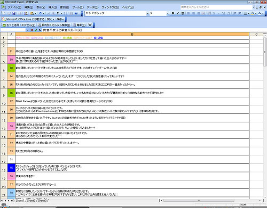Click the vertical scrollbar thumb
The image size is (267, 208).
(265, 52)
